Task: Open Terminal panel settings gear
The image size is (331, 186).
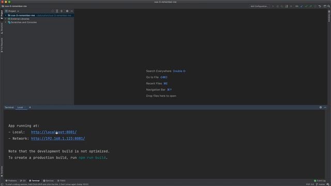Action: pos(321,107)
